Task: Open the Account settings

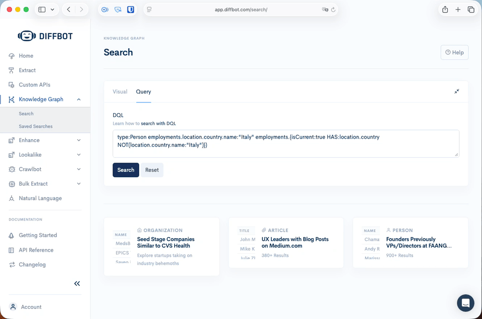Action: (31, 307)
